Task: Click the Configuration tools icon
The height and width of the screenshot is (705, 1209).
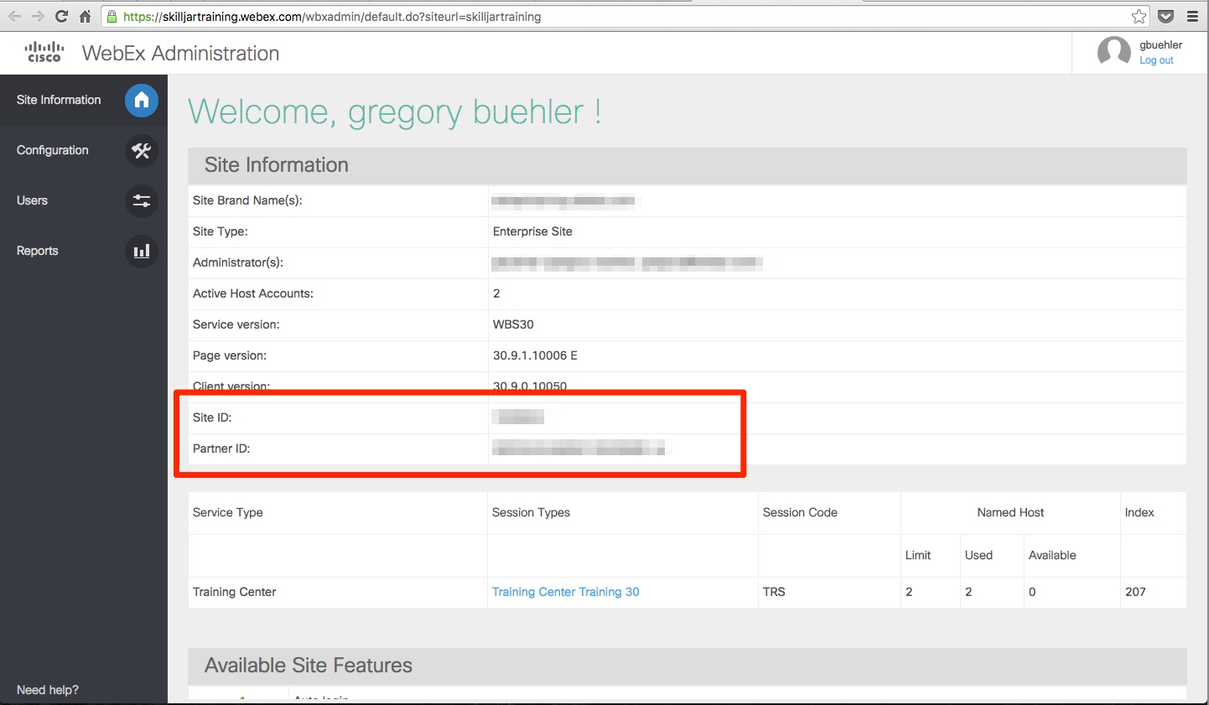Action: tap(142, 151)
